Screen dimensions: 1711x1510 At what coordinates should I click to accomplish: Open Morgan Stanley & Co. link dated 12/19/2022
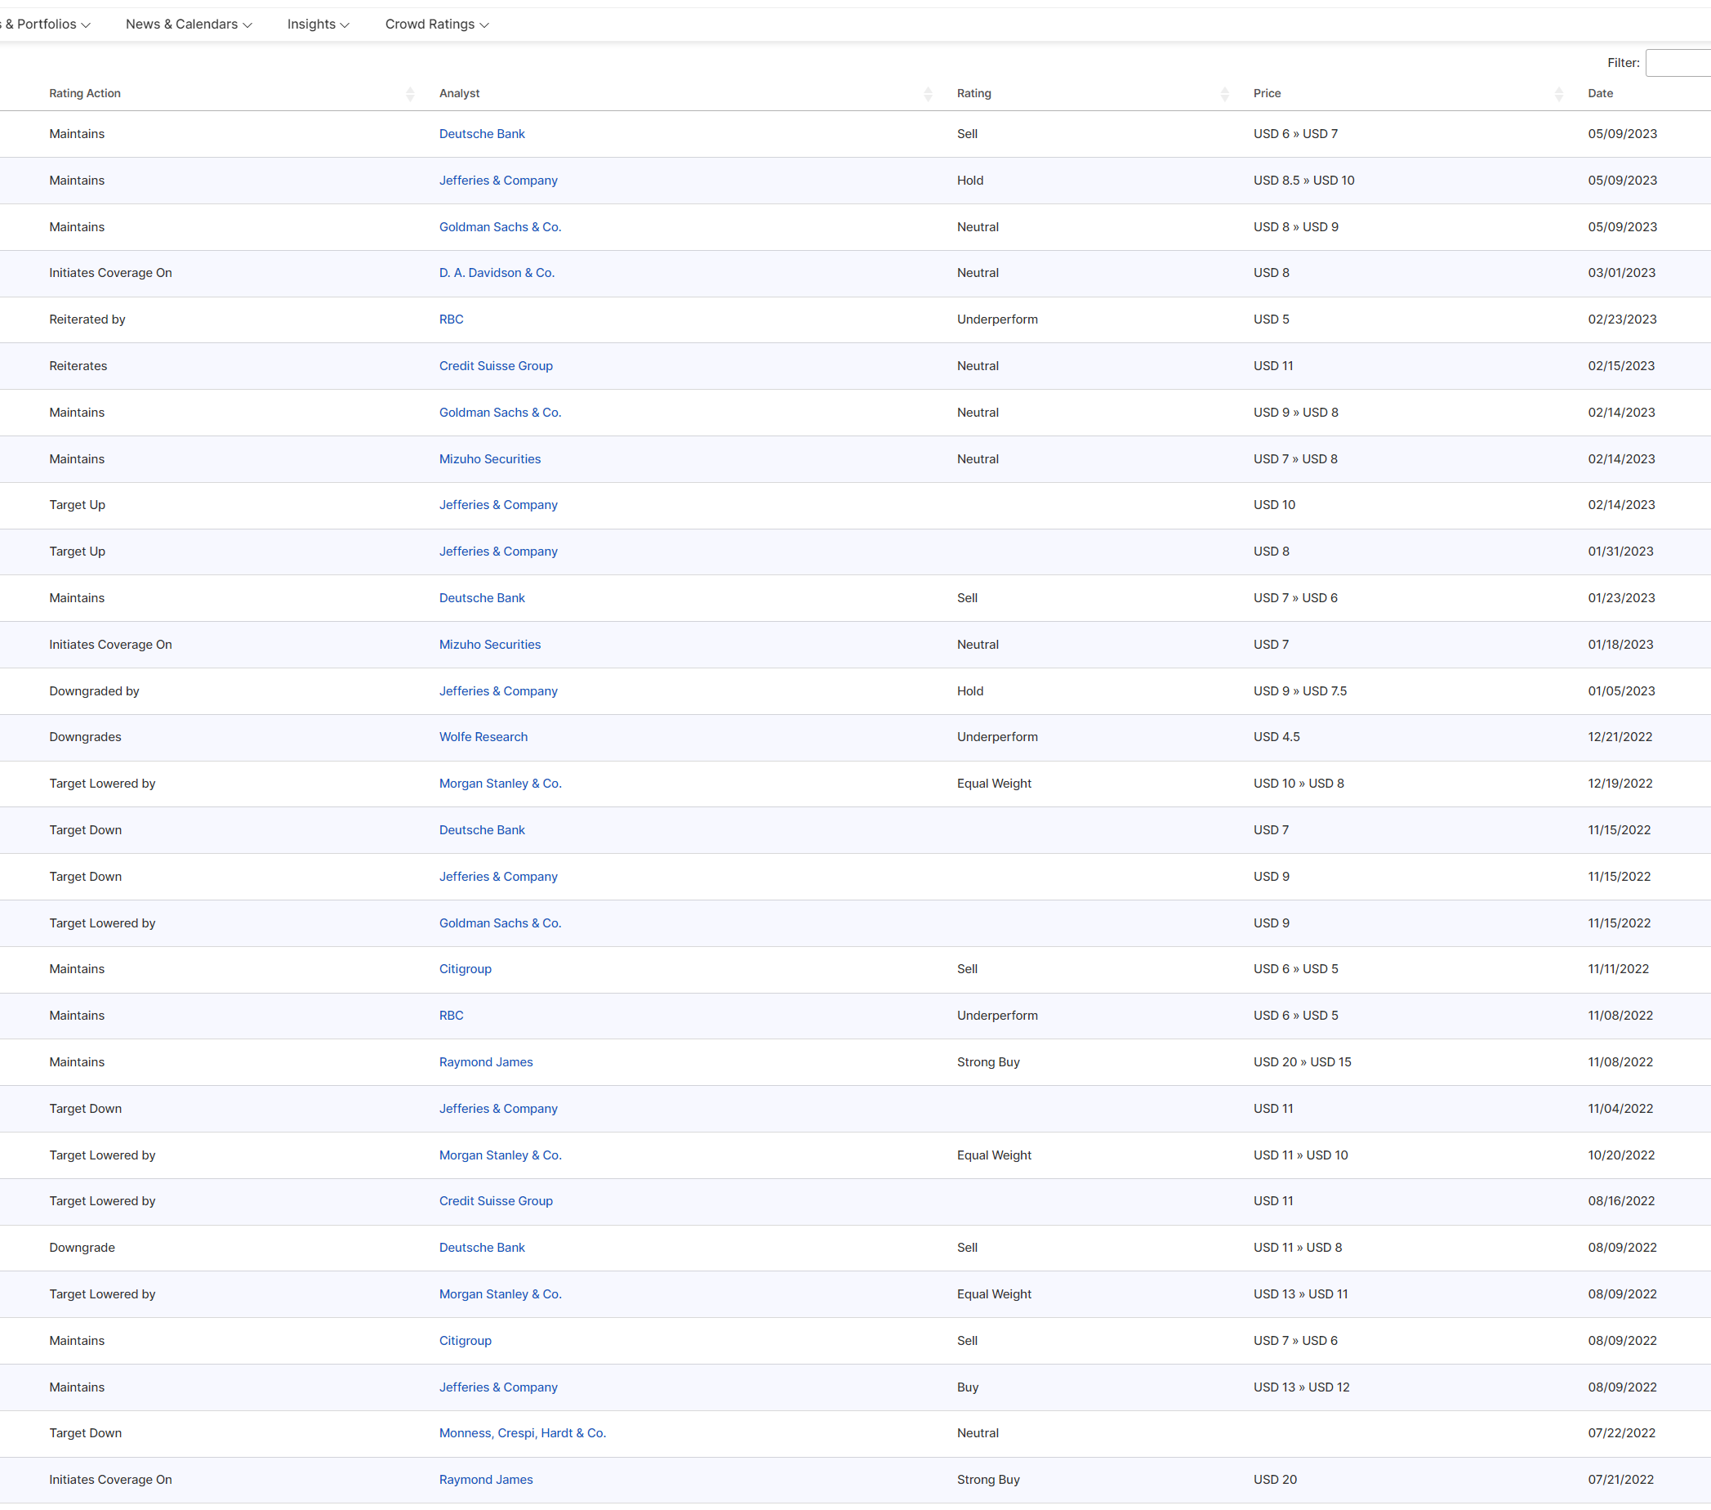[500, 784]
